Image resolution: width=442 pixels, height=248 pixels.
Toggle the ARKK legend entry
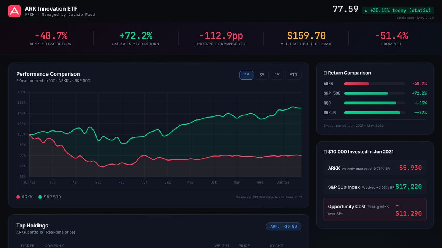25,197
